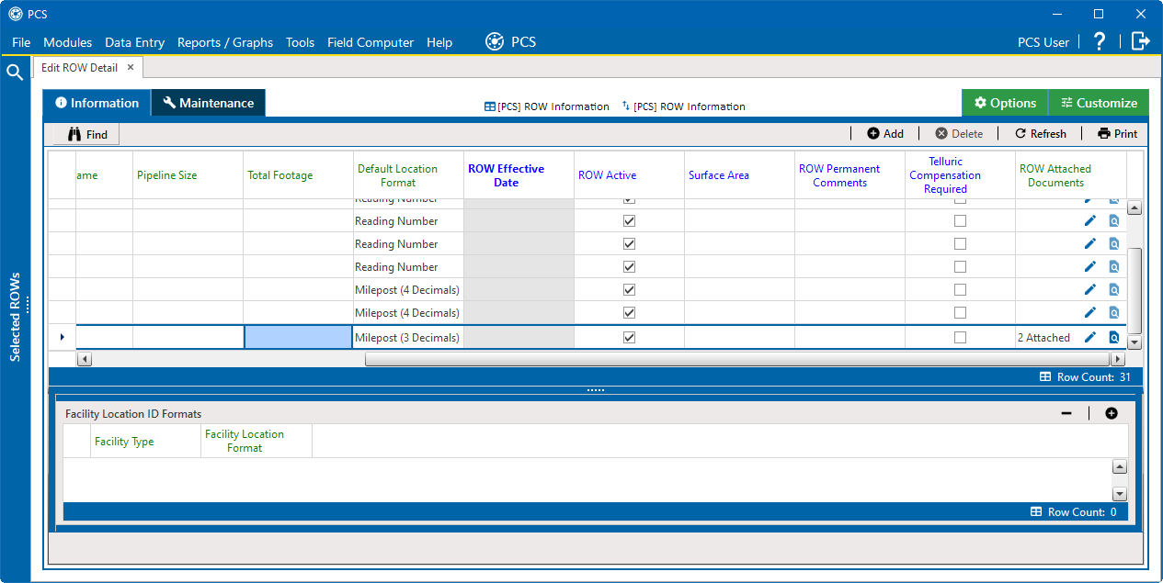Open the Help menu
Image resolution: width=1163 pixels, height=583 pixels.
[x=439, y=42]
